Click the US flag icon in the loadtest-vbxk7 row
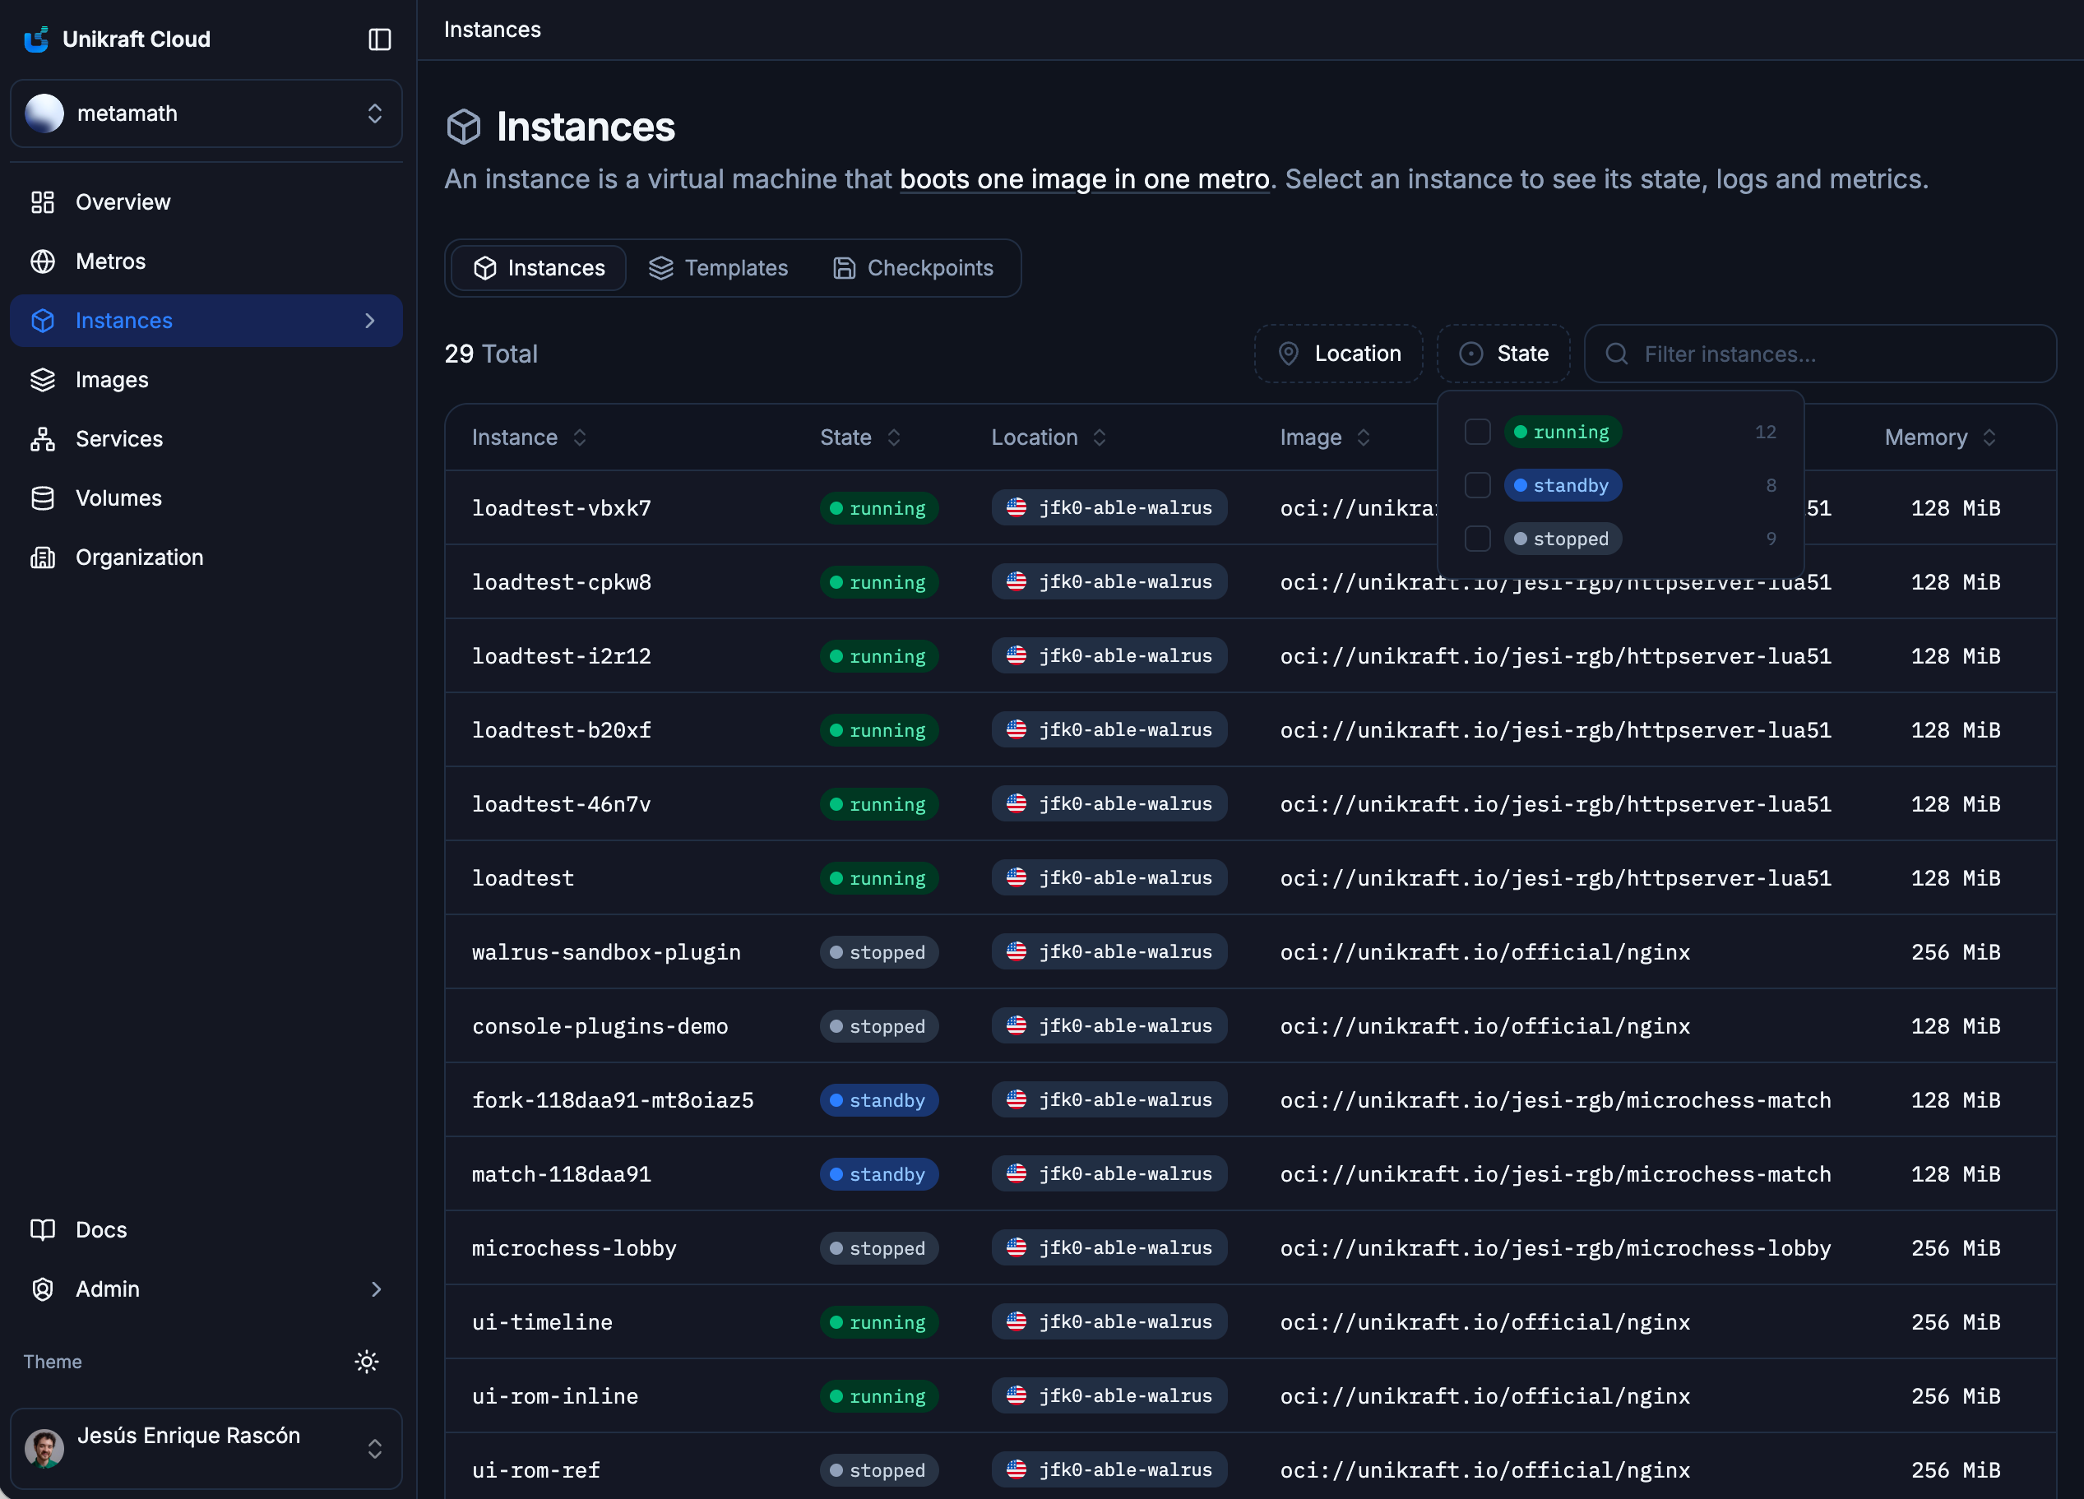 tap(1017, 507)
